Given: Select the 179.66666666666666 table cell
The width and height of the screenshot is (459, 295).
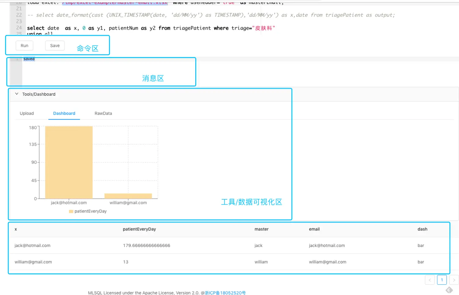Looking at the screenshot, I should [x=147, y=245].
